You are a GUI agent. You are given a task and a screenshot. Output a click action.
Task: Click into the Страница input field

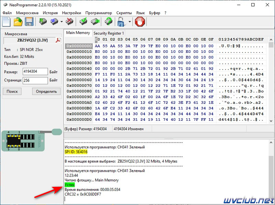pos(35,81)
